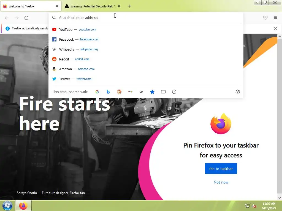Image resolution: width=282 pixels, height=211 pixels.
Task: Click the Not now link
Action: click(x=221, y=182)
